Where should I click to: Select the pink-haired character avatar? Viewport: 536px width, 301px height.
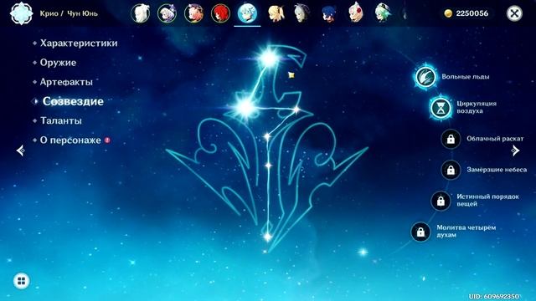click(193, 13)
